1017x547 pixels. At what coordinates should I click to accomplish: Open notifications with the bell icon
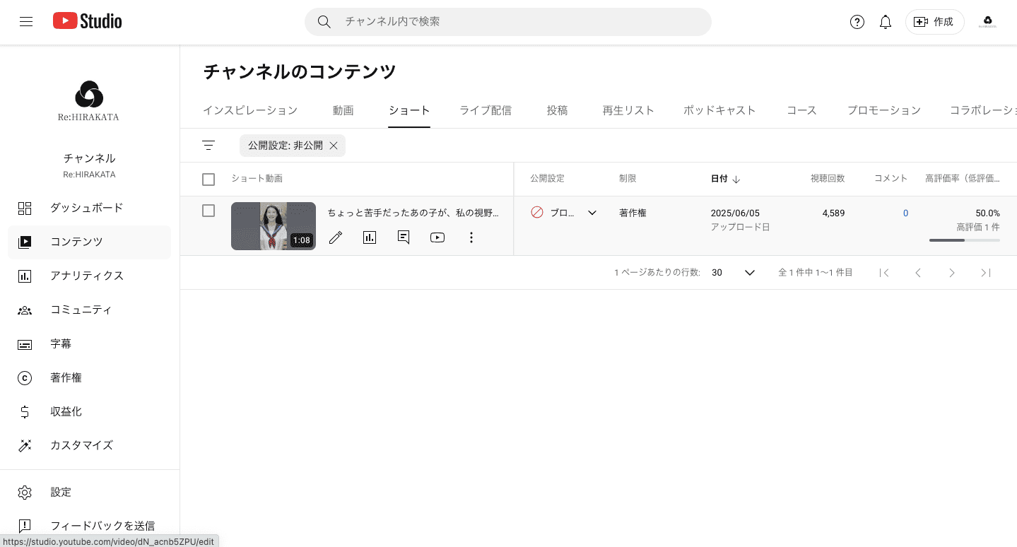pyautogui.click(x=885, y=22)
